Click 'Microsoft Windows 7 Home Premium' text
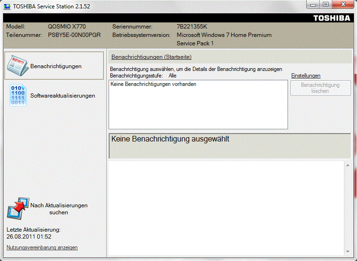This screenshot has width=357, height=261. tap(224, 35)
